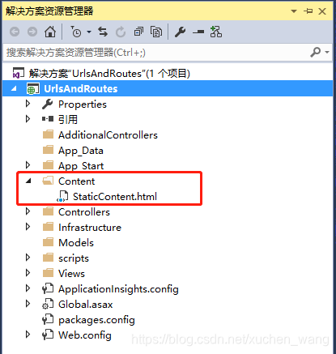The image size is (336, 354).
Task: Expand the Properties node
Action: [28, 104]
